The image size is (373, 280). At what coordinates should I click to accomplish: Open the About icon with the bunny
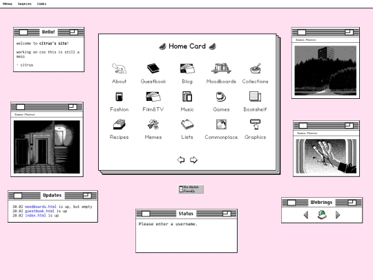point(119,68)
